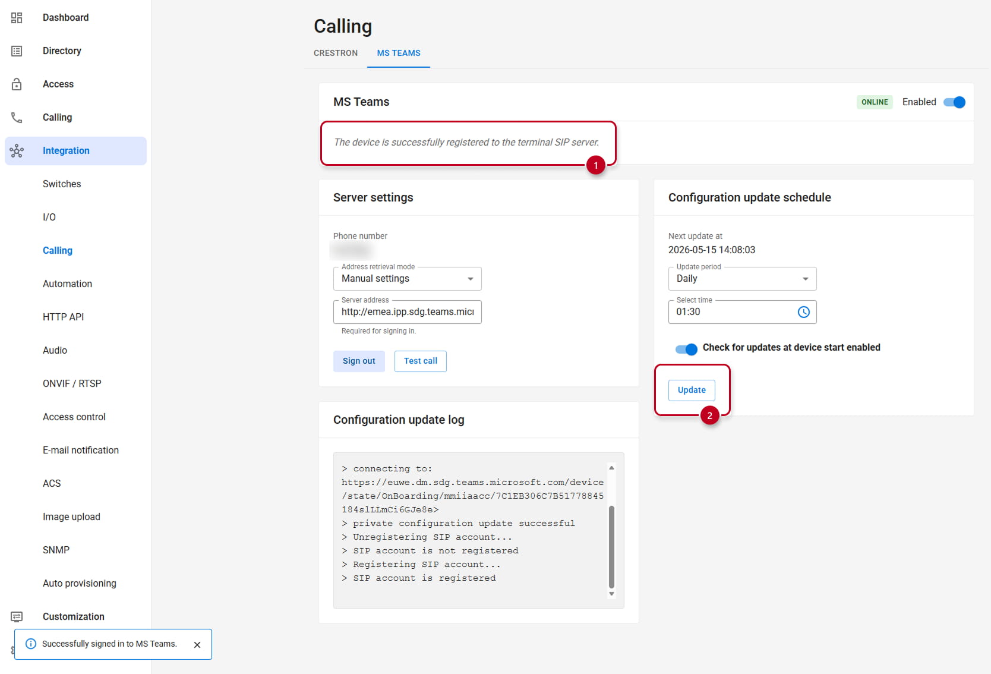Open the ONVIF / RTSP submenu item
The image size is (991, 674).
pos(76,384)
